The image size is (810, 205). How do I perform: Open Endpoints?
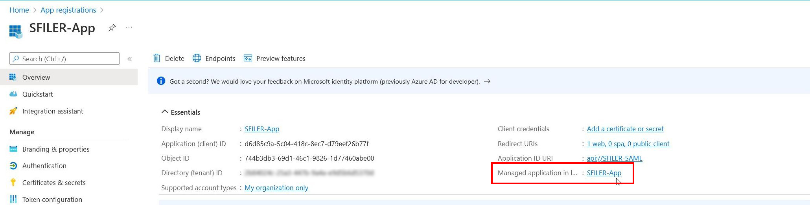coord(220,59)
